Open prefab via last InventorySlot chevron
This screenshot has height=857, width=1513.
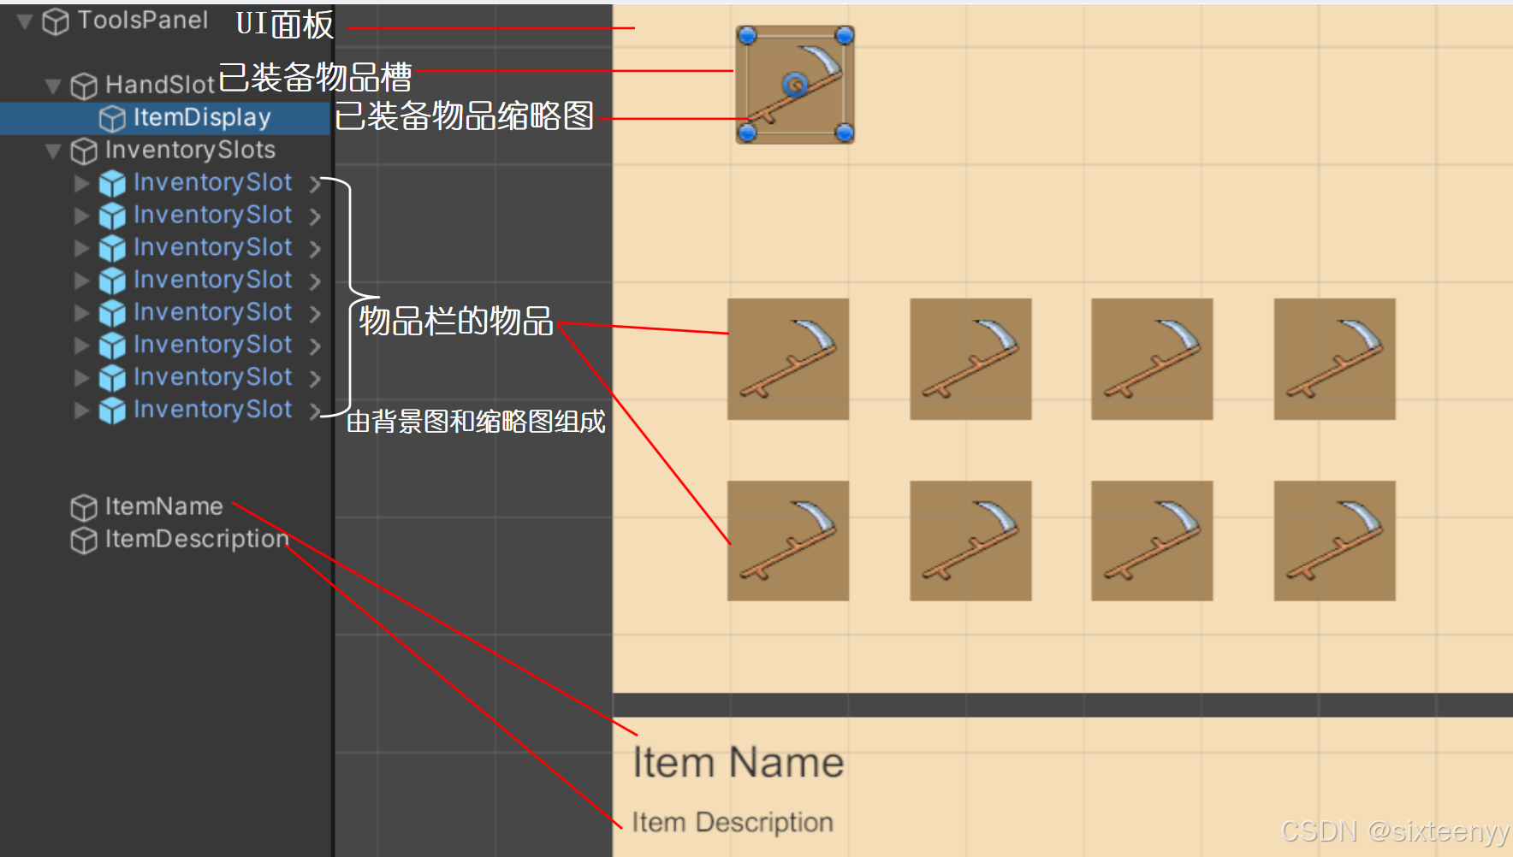pyautogui.click(x=315, y=411)
